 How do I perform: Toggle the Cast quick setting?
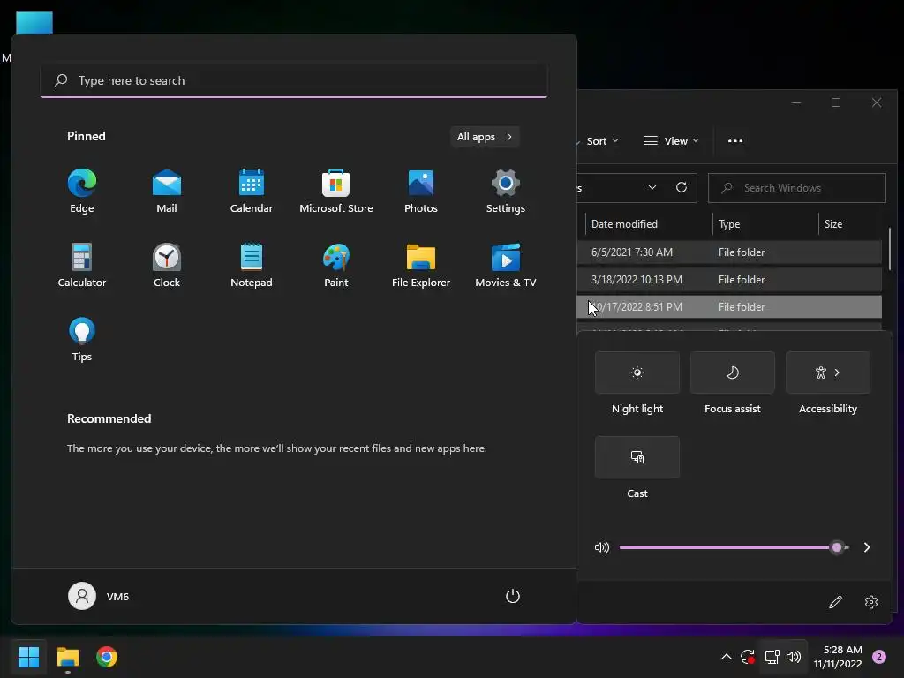coord(637,457)
